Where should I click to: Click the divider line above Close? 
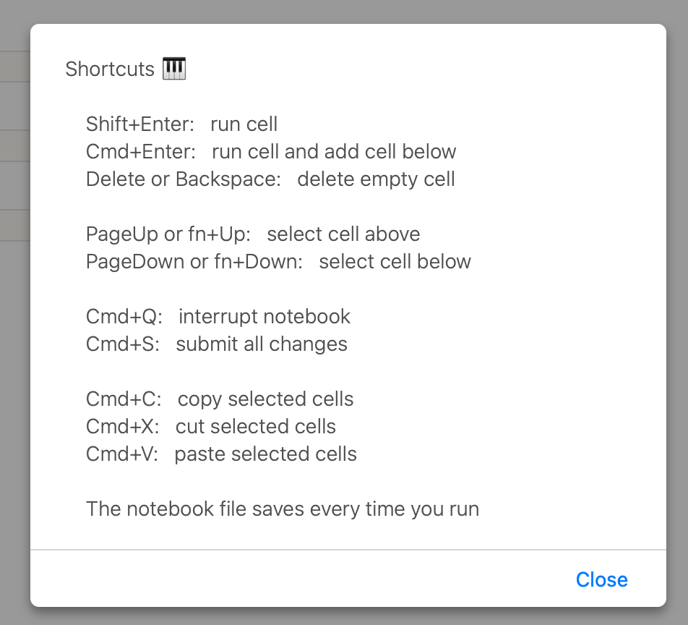point(348,550)
